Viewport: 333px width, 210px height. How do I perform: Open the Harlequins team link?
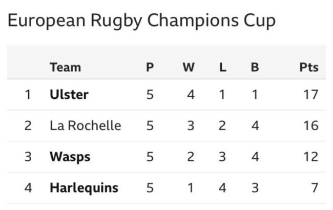84,188
